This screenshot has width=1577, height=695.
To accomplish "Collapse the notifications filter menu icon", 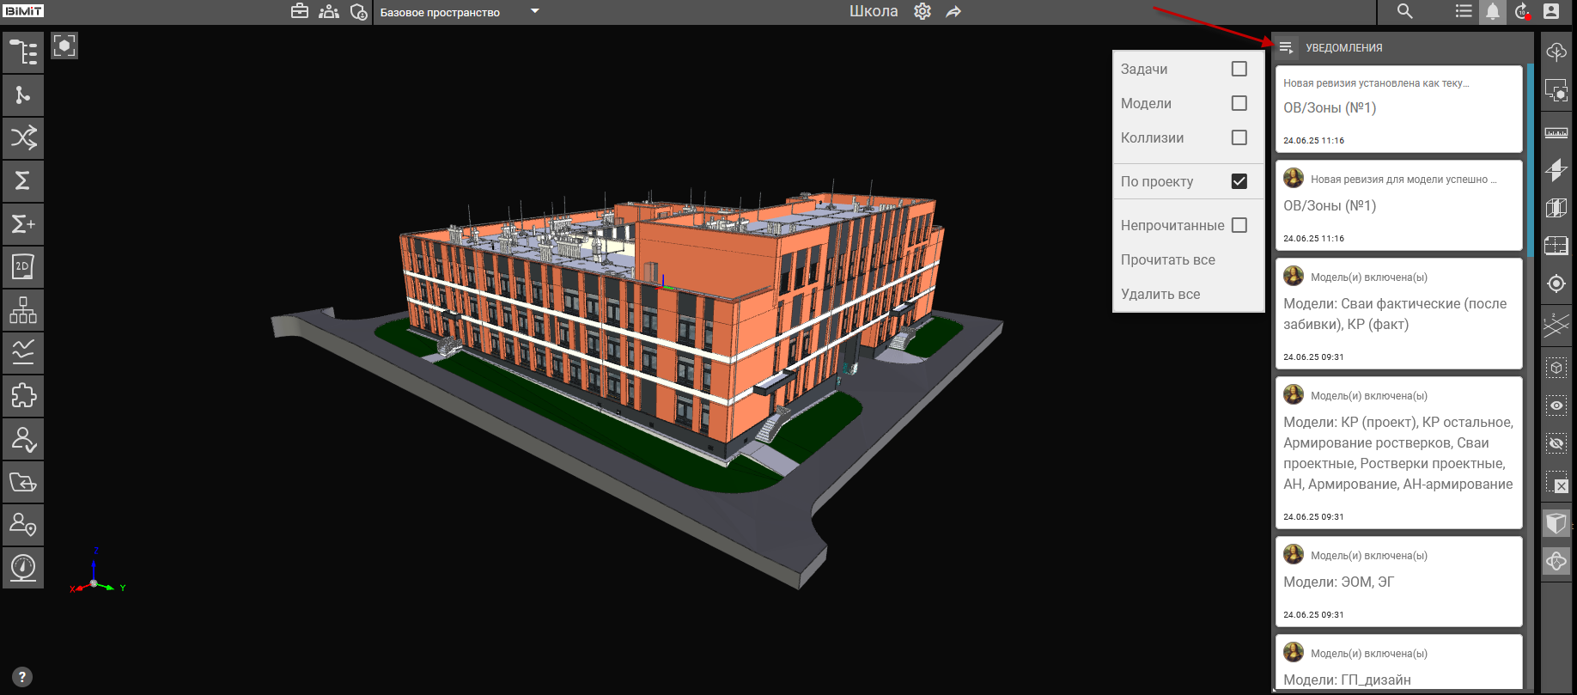I will [x=1286, y=48].
